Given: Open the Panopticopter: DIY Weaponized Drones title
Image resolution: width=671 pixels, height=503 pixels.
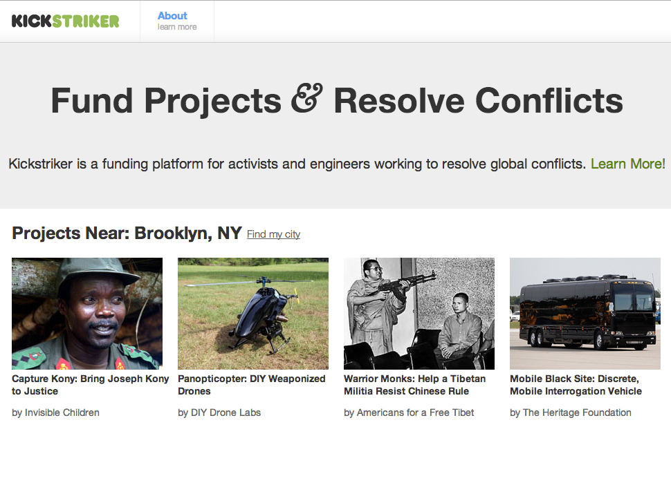Looking at the screenshot, I should [251, 385].
